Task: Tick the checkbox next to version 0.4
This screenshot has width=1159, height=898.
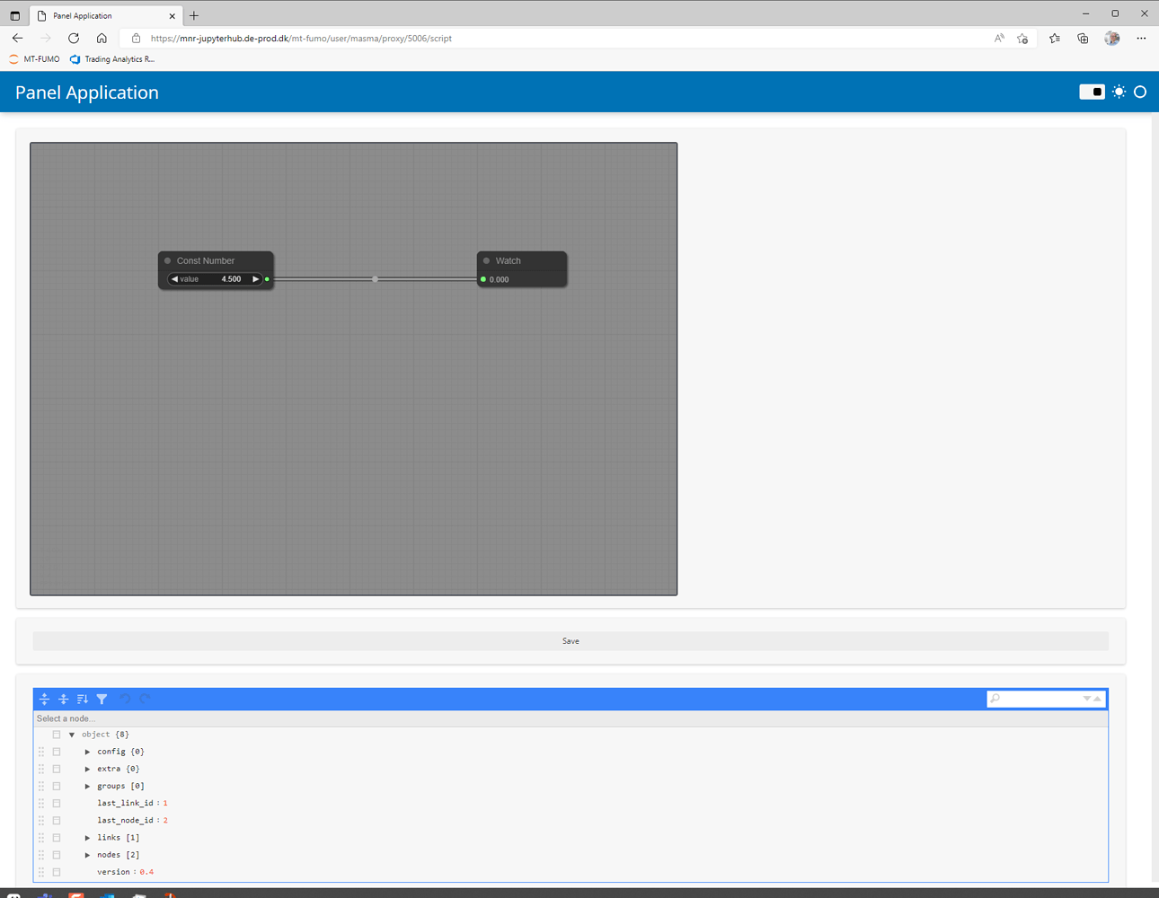Action: point(57,871)
